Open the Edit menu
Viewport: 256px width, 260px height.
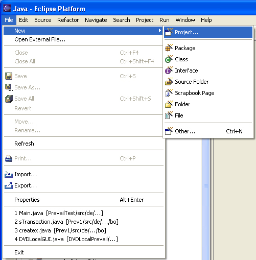pos(24,20)
